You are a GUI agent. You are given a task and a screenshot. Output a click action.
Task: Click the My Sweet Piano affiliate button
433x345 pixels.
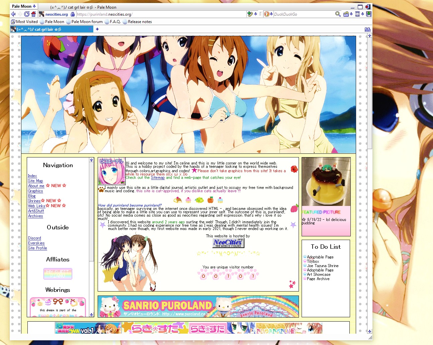click(x=58, y=274)
